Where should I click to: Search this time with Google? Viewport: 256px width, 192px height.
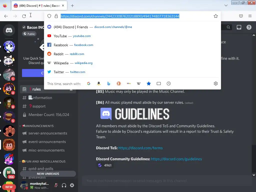89,83
